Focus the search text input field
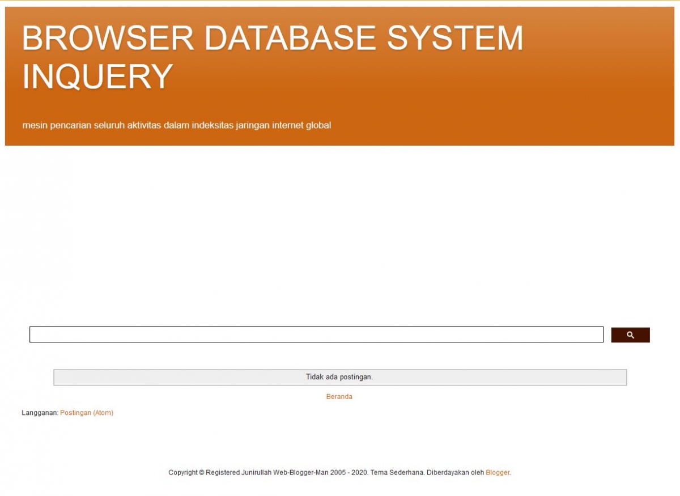680x496 pixels. coord(316,334)
